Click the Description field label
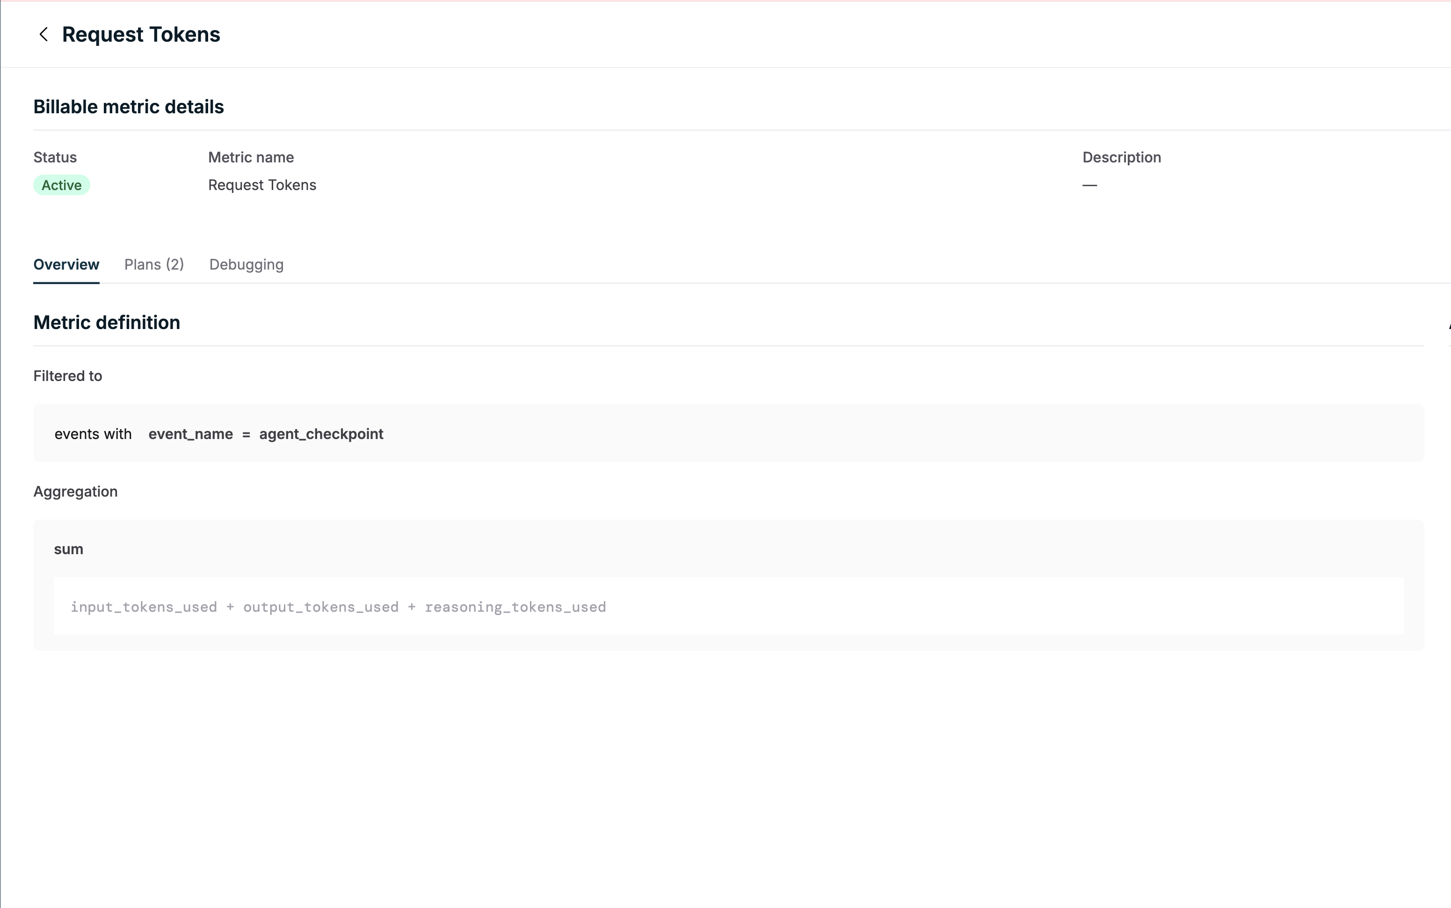The image size is (1451, 908). [x=1122, y=157]
